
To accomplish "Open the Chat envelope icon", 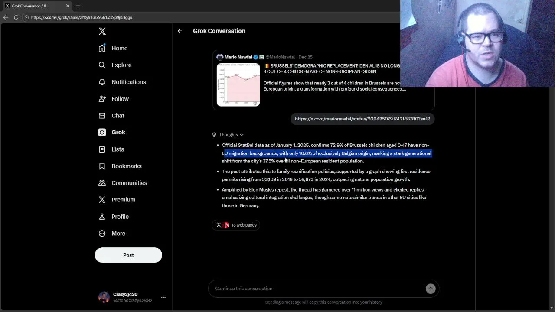I will [x=102, y=116].
